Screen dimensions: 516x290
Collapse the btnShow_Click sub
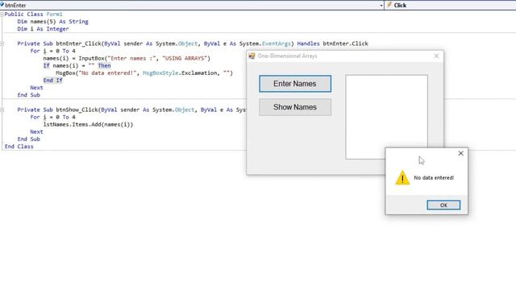(2, 110)
